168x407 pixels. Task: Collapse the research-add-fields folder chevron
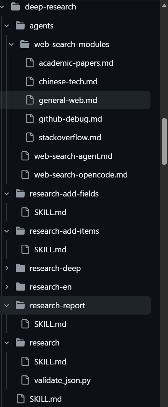coord(7,194)
